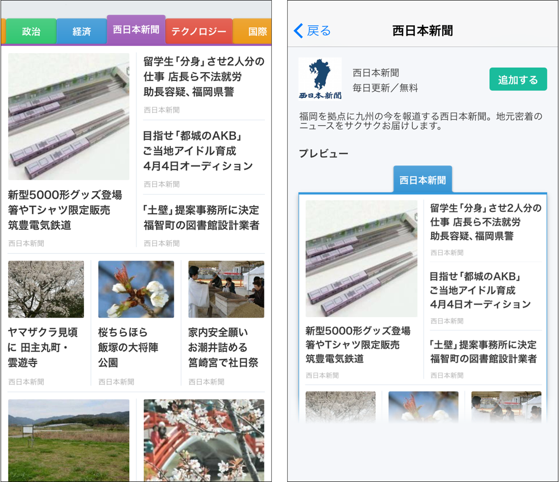This screenshot has height=482, width=559.
Task: Open left-feed article 目指せ「都城のAKB」
Action: (198, 151)
